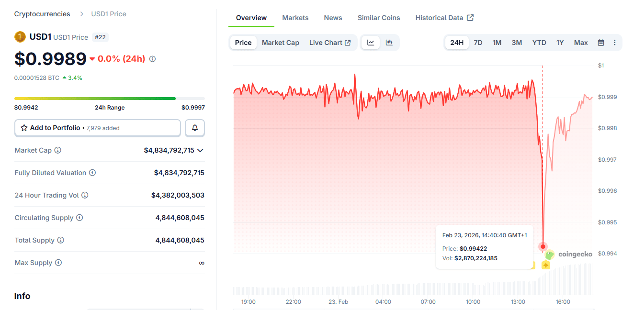This screenshot has height=310, width=633.
Task: Click info icon next to Market Cap
Action: [58, 150]
